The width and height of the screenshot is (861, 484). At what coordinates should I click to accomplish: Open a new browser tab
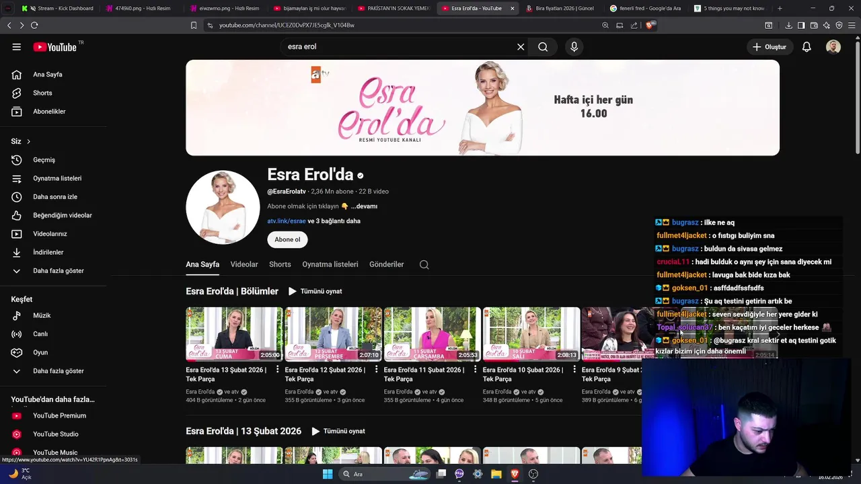pos(780,9)
